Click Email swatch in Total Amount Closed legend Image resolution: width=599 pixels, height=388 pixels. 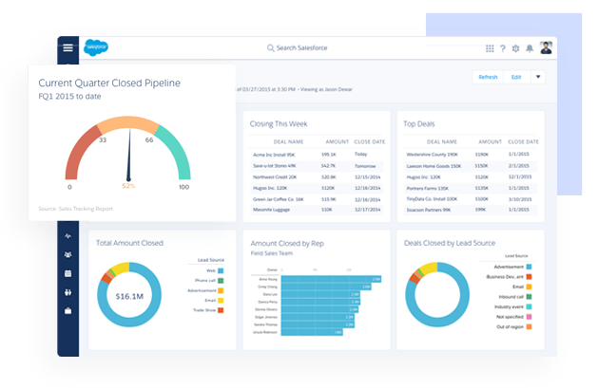[x=221, y=301]
